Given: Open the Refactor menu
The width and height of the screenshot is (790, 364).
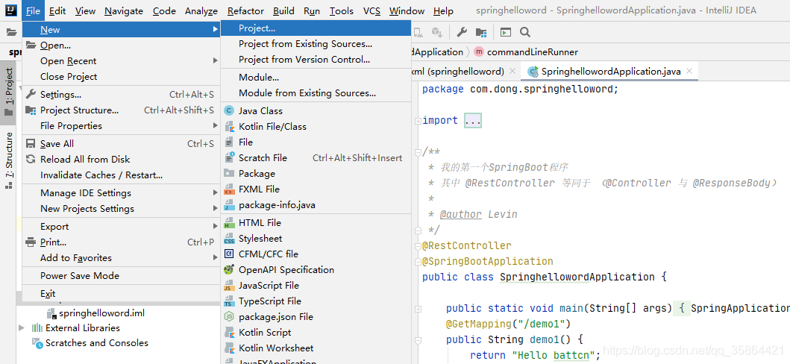Looking at the screenshot, I should 245,10.
